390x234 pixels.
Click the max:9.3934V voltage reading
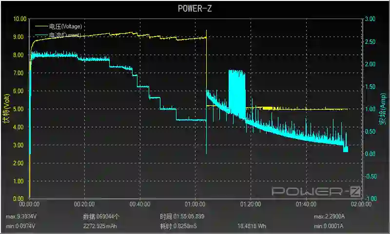click(21, 216)
